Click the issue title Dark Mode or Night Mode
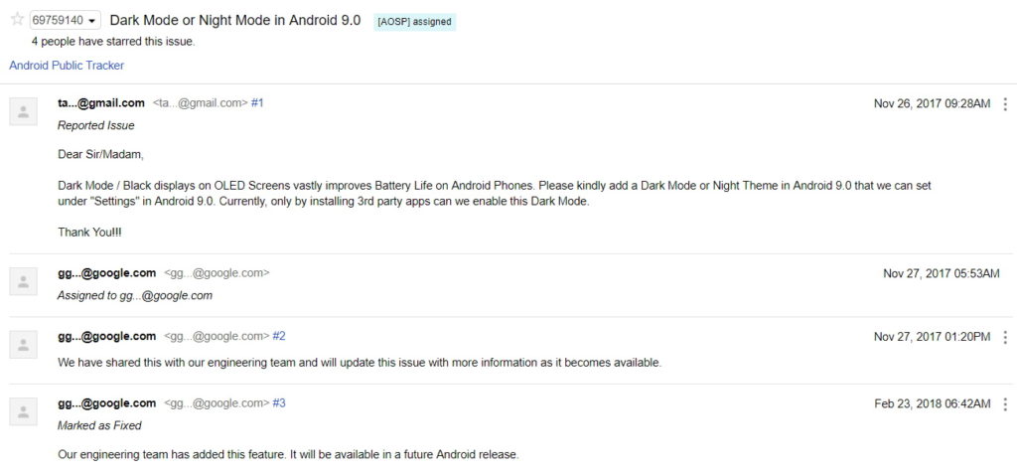The height and width of the screenshot is (474, 1017). (x=234, y=20)
